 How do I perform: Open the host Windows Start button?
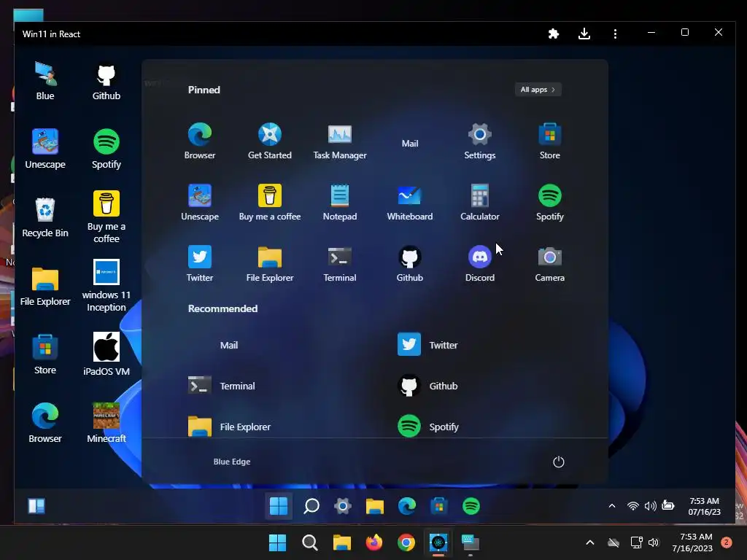click(277, 542)
